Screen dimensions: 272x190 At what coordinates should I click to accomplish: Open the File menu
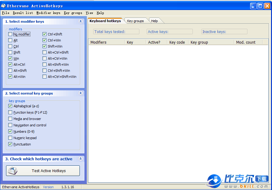5,13
